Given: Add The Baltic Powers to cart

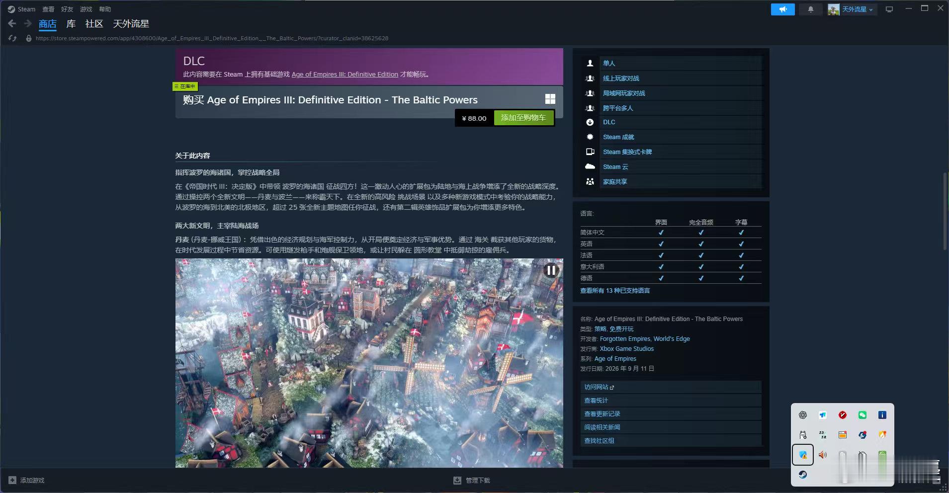Looking at the screenshot, I should pyautogui.click(x=523, y=118).
